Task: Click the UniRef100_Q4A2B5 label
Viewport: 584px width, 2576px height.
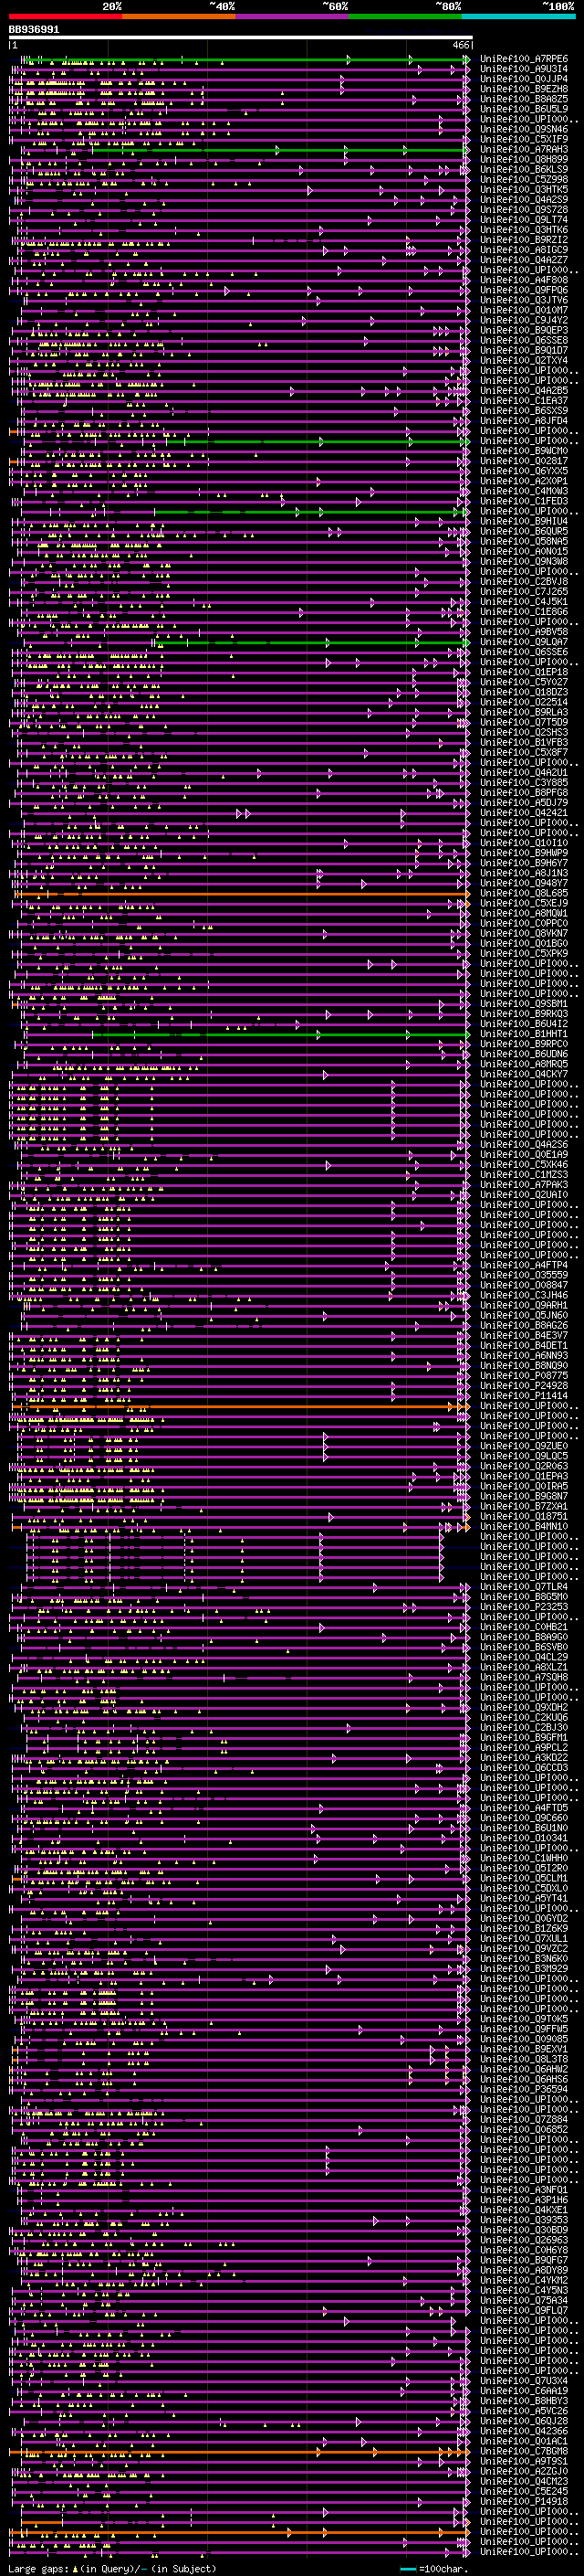Action: point(523,391)
